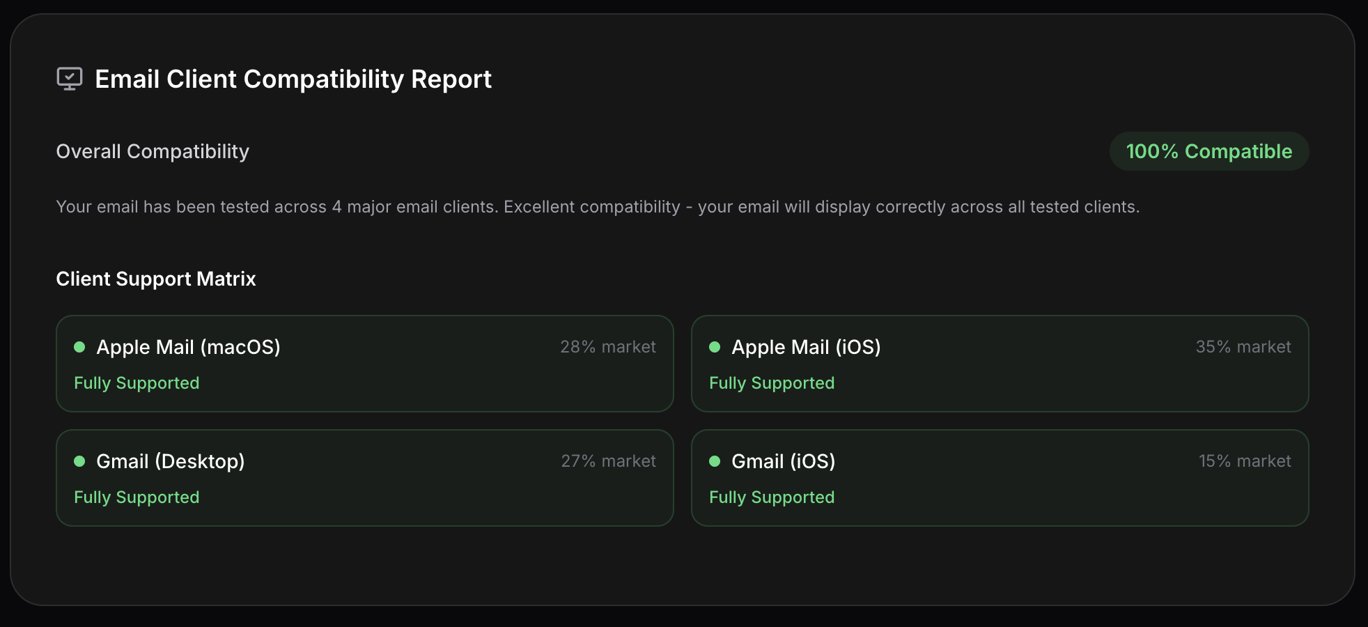
Task: Click Fully Supported under Apple Mail (iOS)
Action: (x=772, y=383)
